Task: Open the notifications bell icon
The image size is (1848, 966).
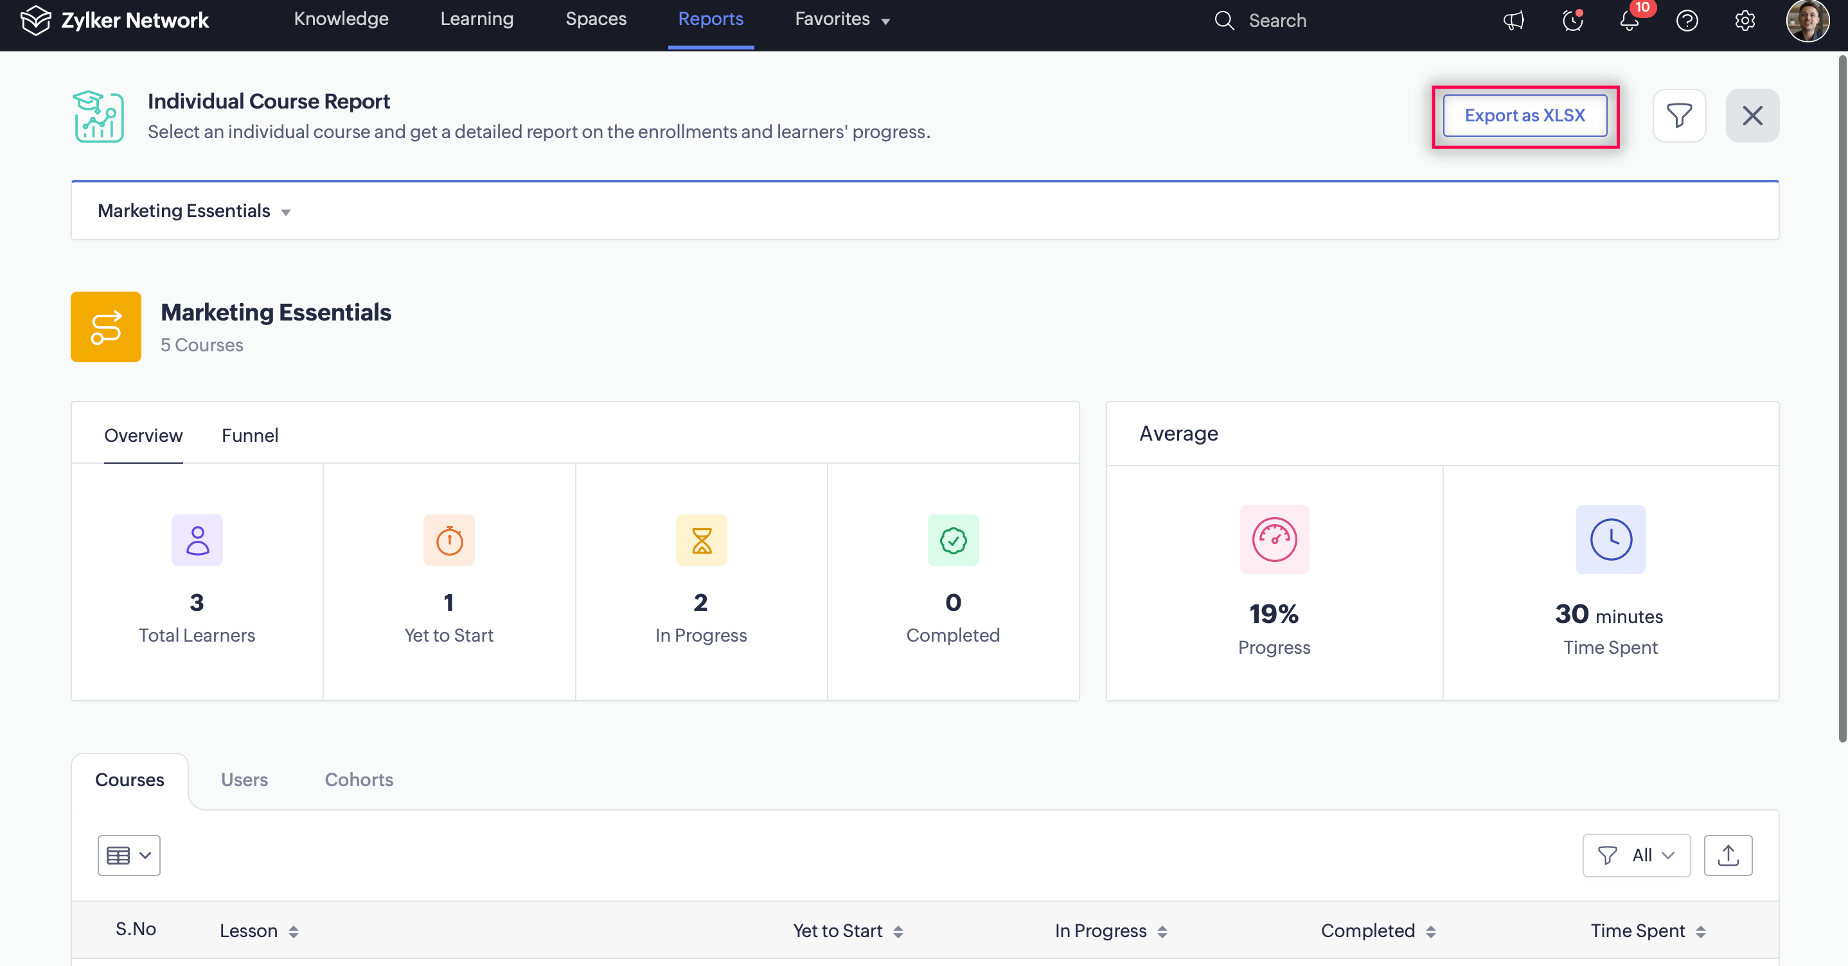Action: pos(1629,21)
